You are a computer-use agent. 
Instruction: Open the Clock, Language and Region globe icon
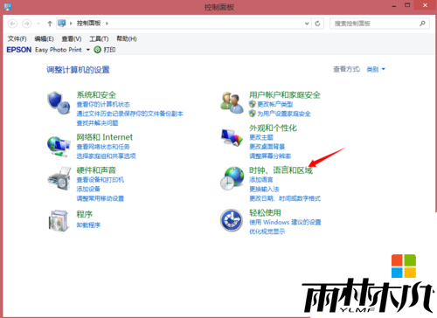coord(232,178)
